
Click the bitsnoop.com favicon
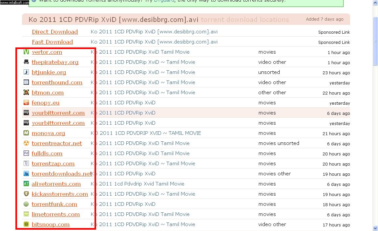click(x=26, y=224)
